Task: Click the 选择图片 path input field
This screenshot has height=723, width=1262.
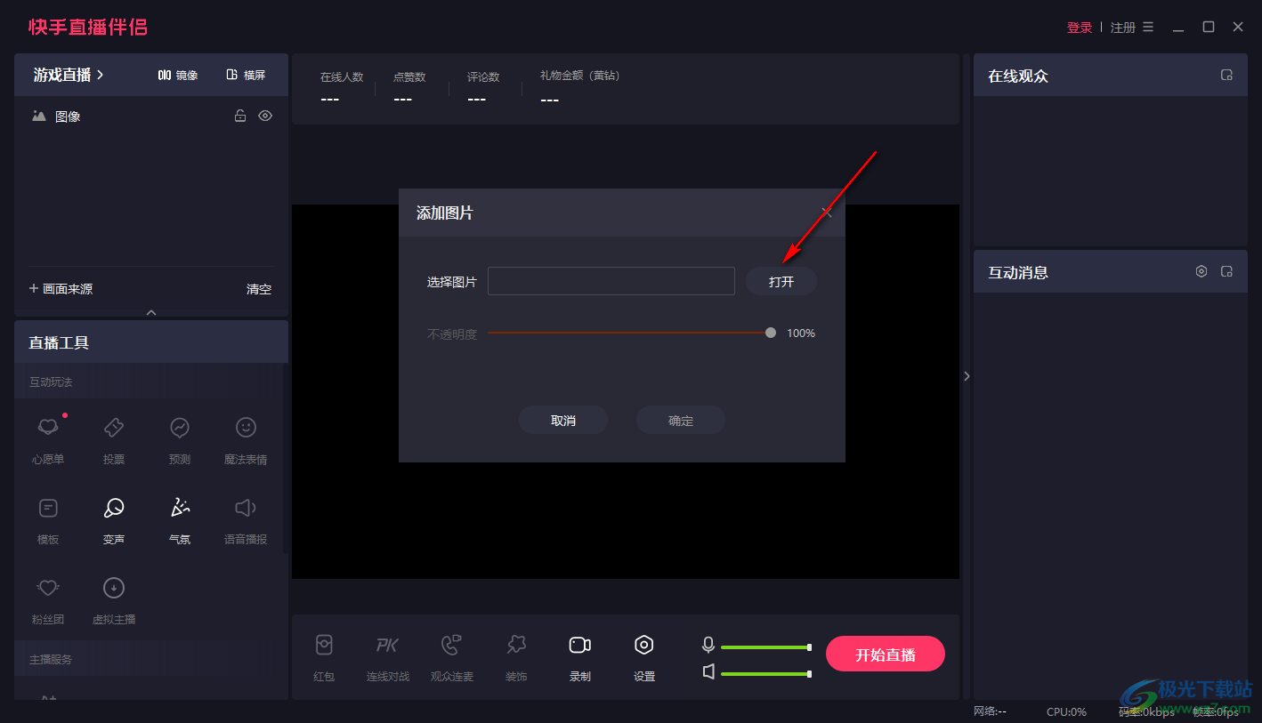Action: click(x=611, y=281)
